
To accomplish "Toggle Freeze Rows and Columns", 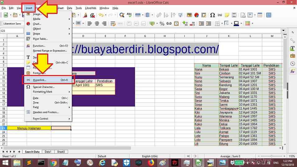I will pyautogui.click(x=250, y=15).
